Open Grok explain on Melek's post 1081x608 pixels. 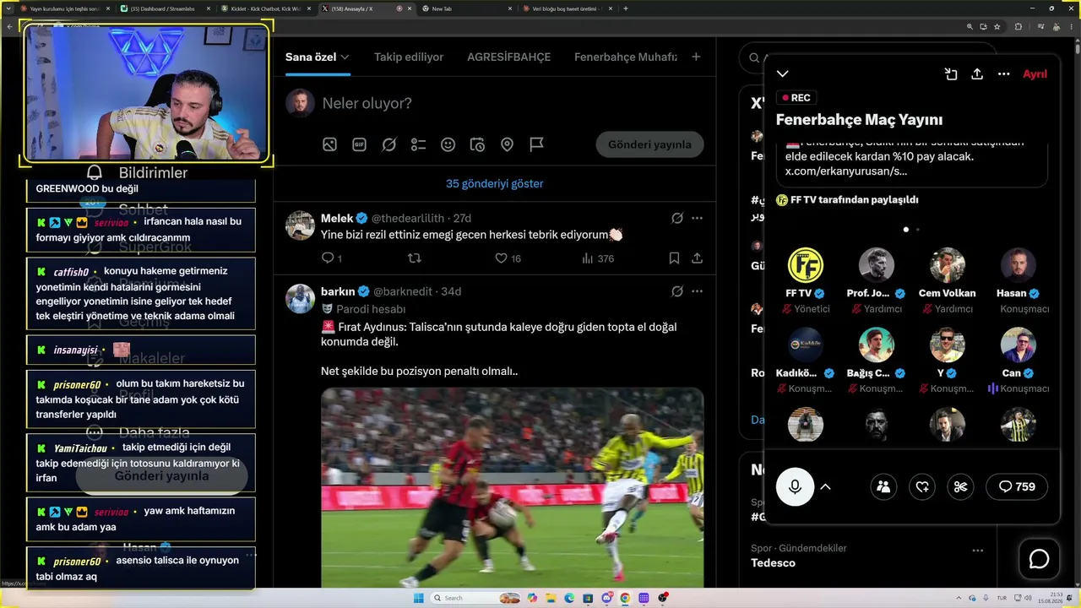tap(676, 219)
